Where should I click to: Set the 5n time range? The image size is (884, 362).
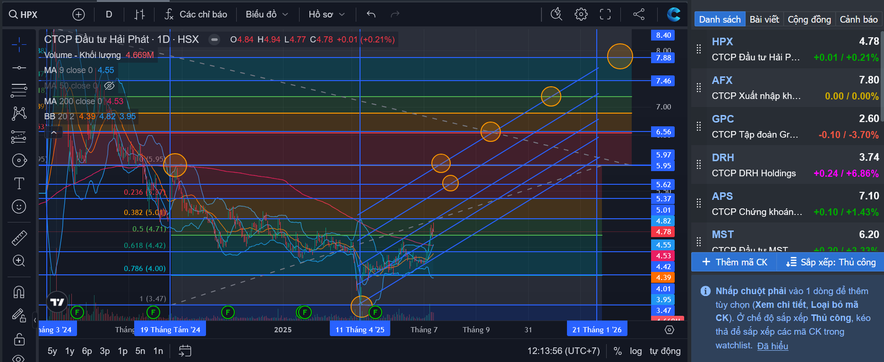(x=140, y=351)
